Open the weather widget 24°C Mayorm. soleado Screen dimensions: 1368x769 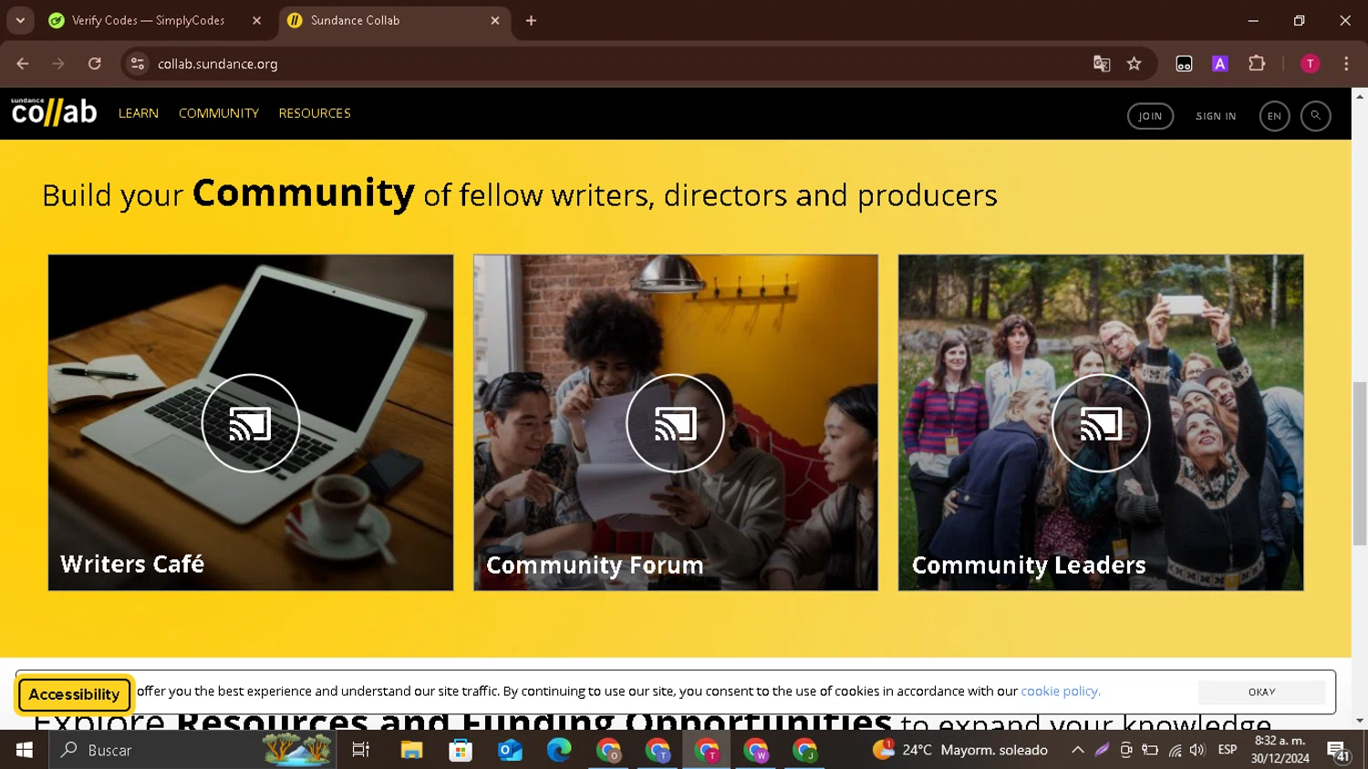pyautogui.click(x=960, y=750)
